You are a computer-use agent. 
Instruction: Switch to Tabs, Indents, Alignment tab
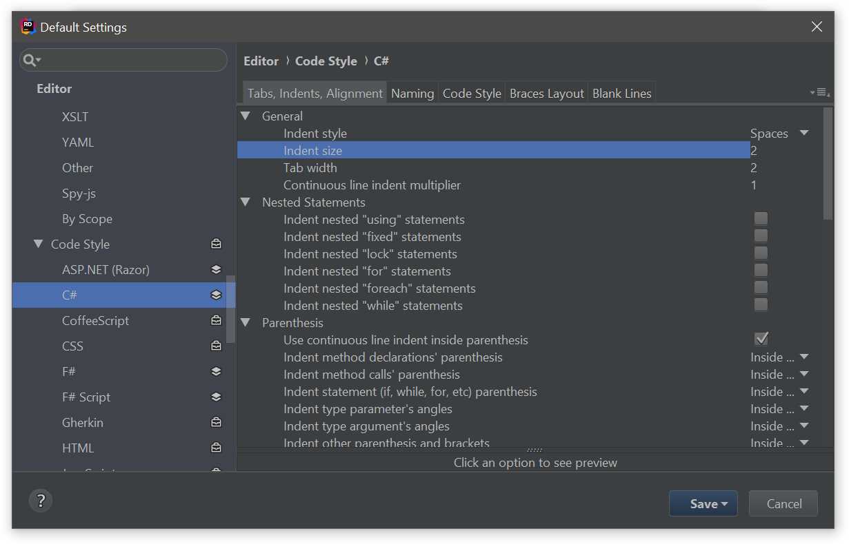coord(315,93)
